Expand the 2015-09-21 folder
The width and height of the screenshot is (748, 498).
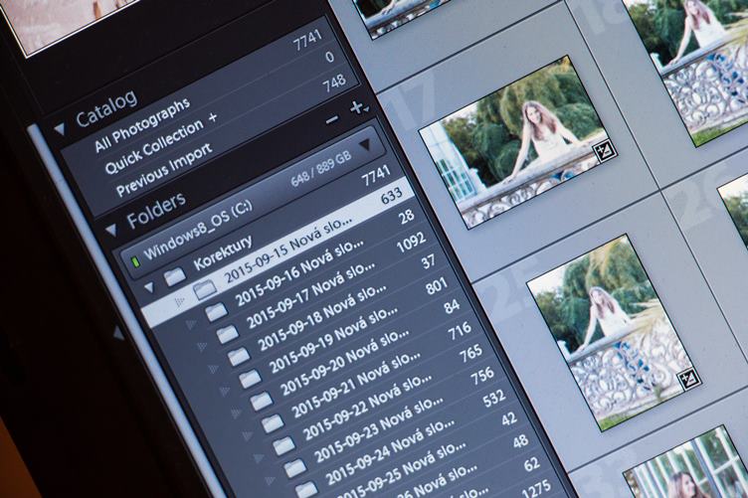(x=248, y=436)
